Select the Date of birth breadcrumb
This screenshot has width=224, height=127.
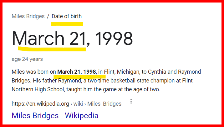point(67,16)
